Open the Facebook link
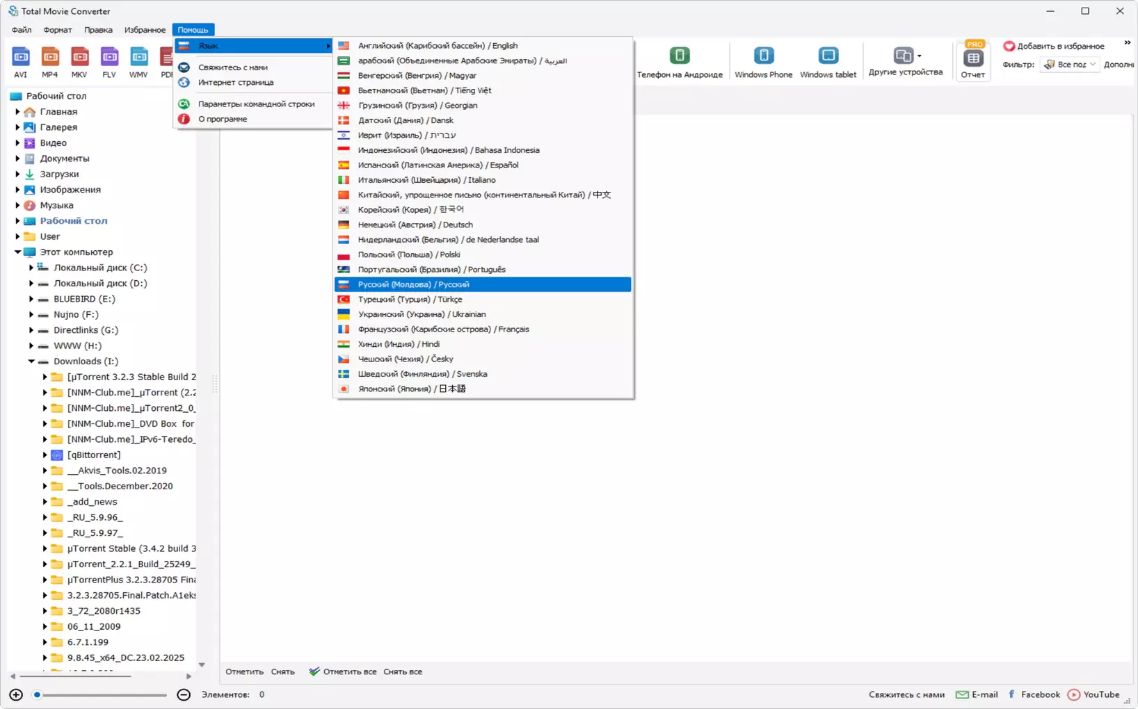This screenshot has height=709, width=1138. [1034, 694]
